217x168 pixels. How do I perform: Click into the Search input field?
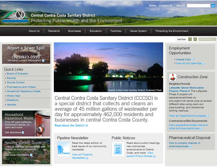click(199, 6)
